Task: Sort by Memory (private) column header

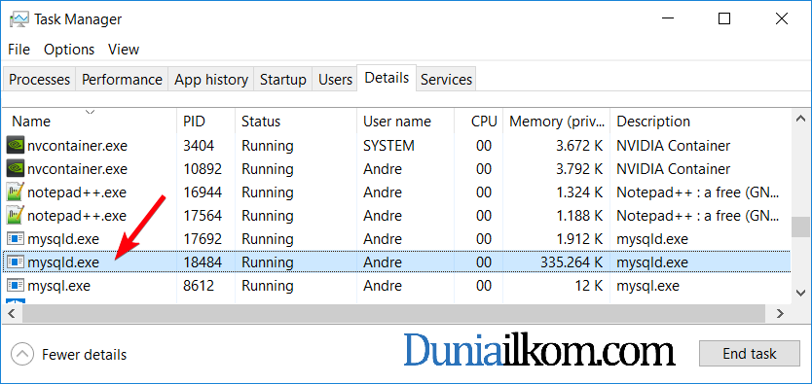Action: pyautogui.click(x=557, y=122)
